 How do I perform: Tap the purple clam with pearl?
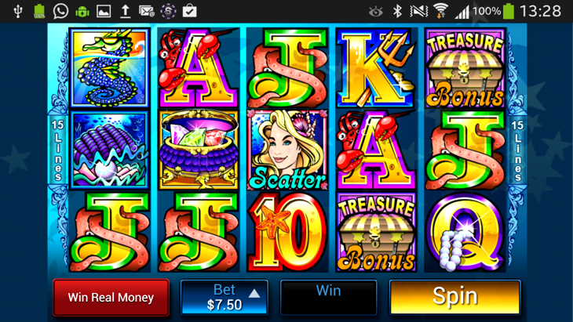click(110, 150)
